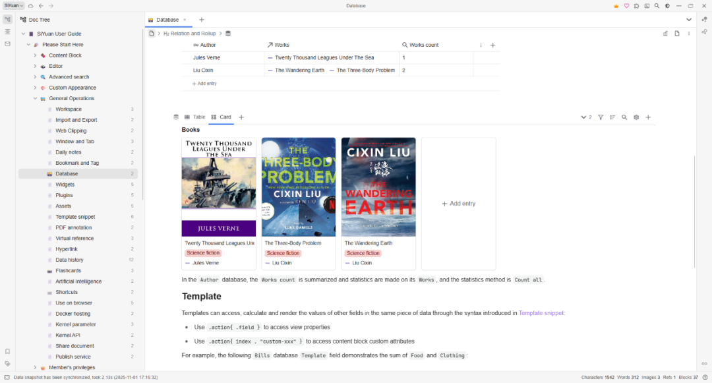Add a new view with the plus icon next to Card
Screen dimensions: 712x383
(241, 117)
